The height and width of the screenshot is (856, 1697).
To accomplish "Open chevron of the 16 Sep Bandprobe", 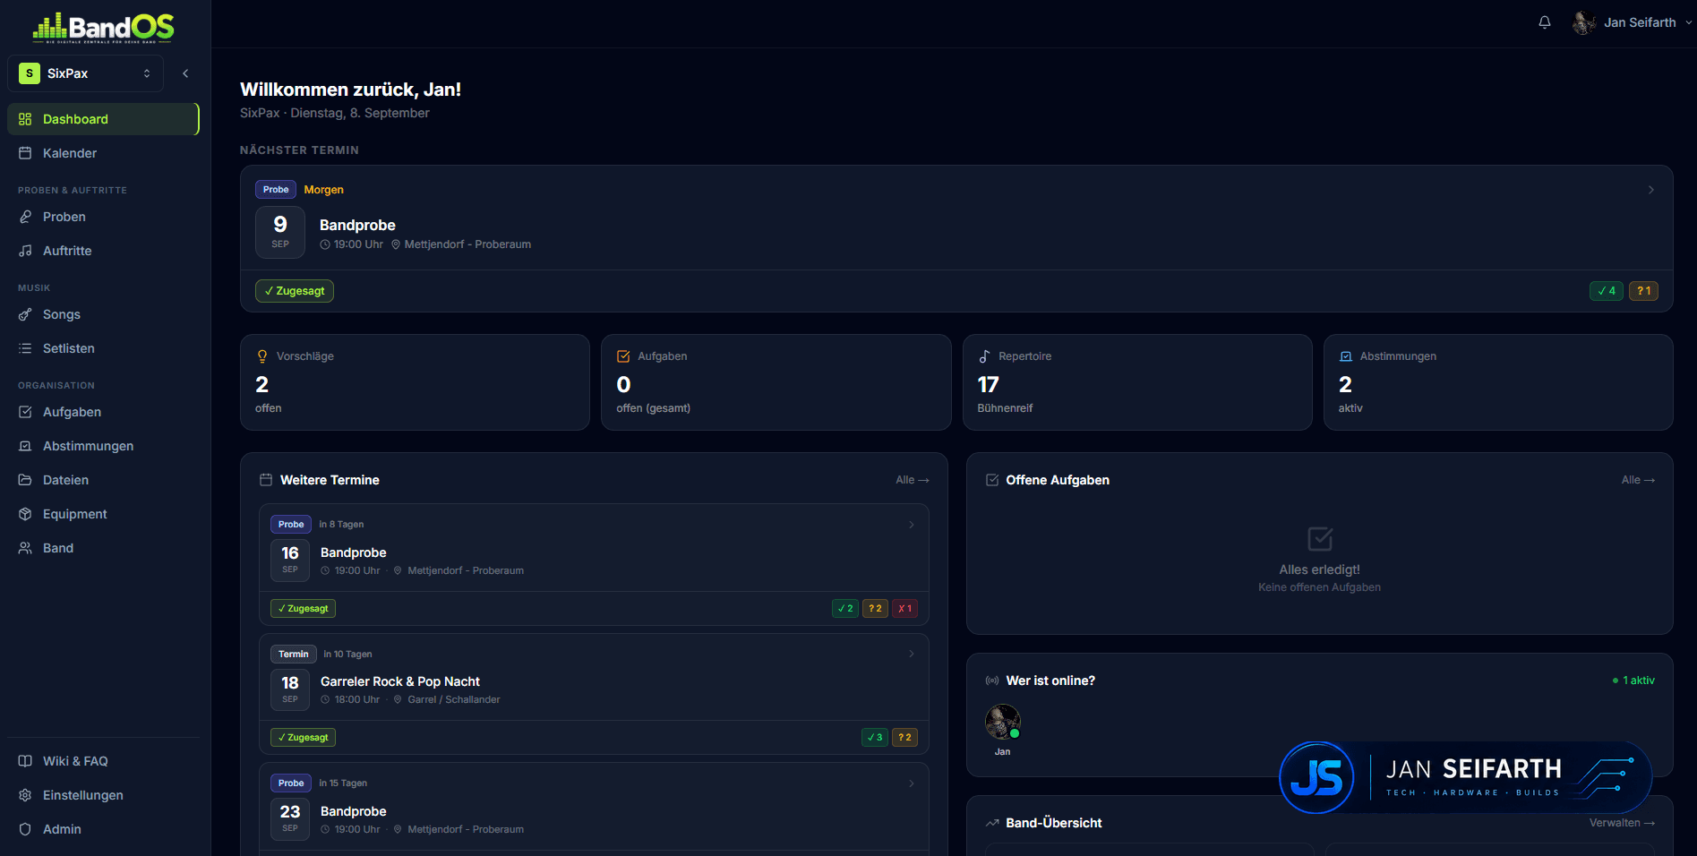I will coord(912,525).
